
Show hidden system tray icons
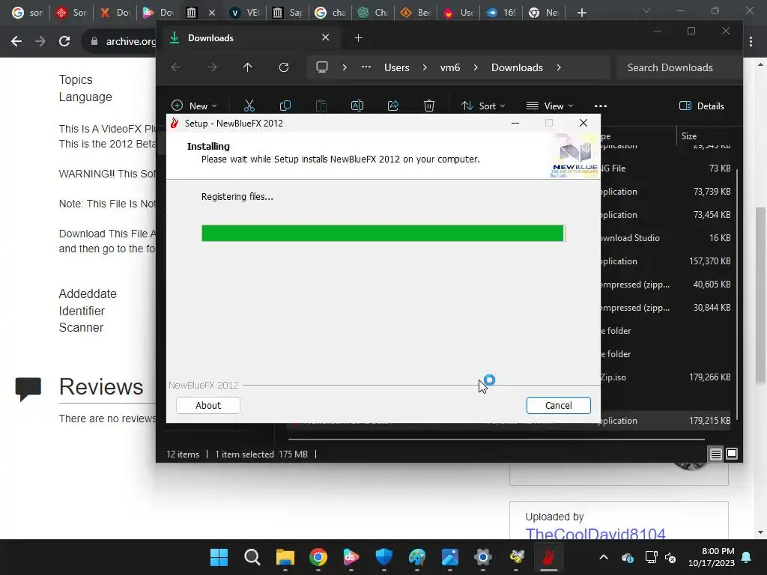[x=604, y=557]
